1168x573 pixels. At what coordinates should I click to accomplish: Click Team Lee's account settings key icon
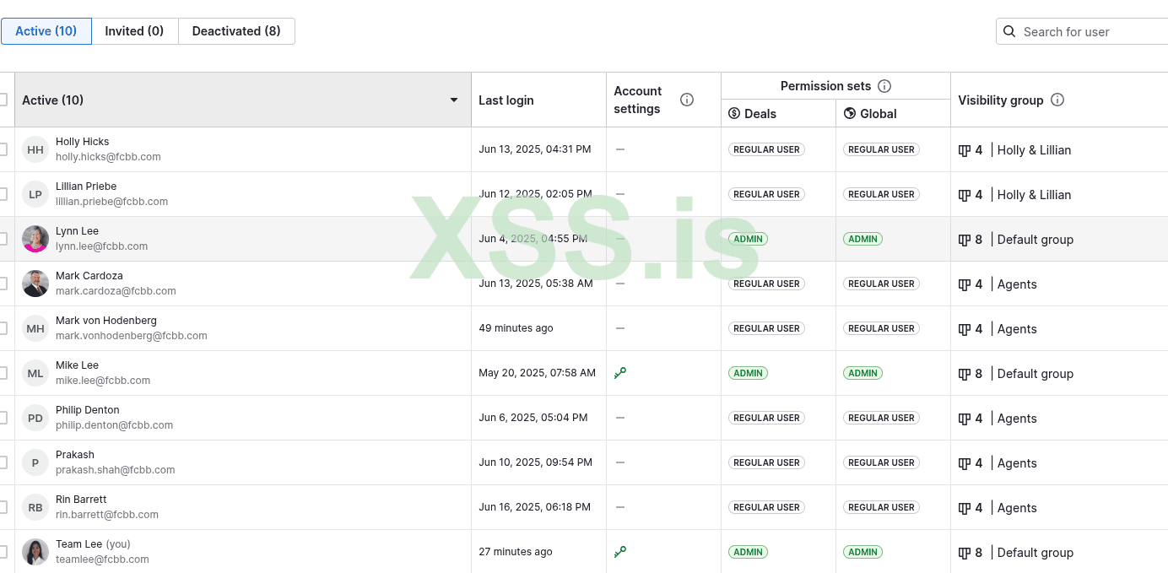(x=620, y=552)
